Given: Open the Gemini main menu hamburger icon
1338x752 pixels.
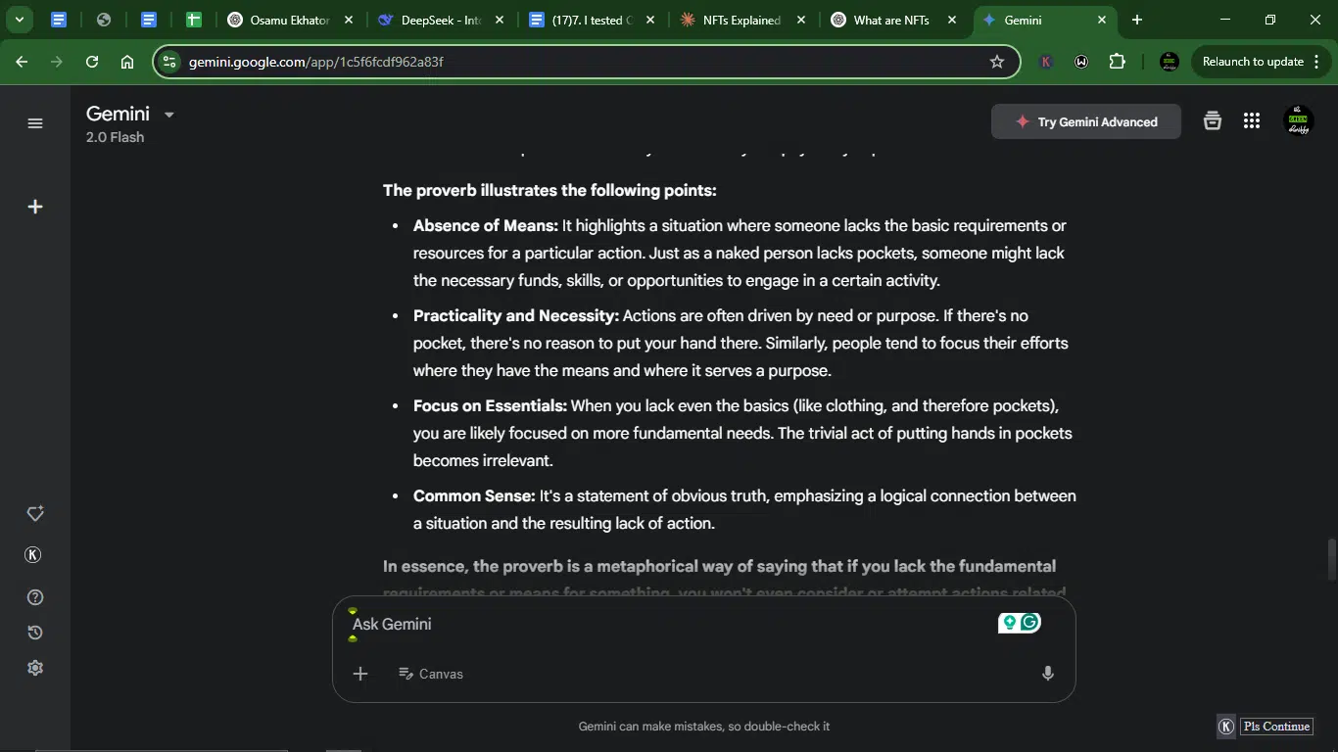Looking at the screenshot, I should point(35,123).
